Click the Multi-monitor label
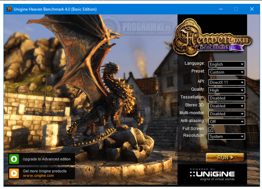 point(192,113)
